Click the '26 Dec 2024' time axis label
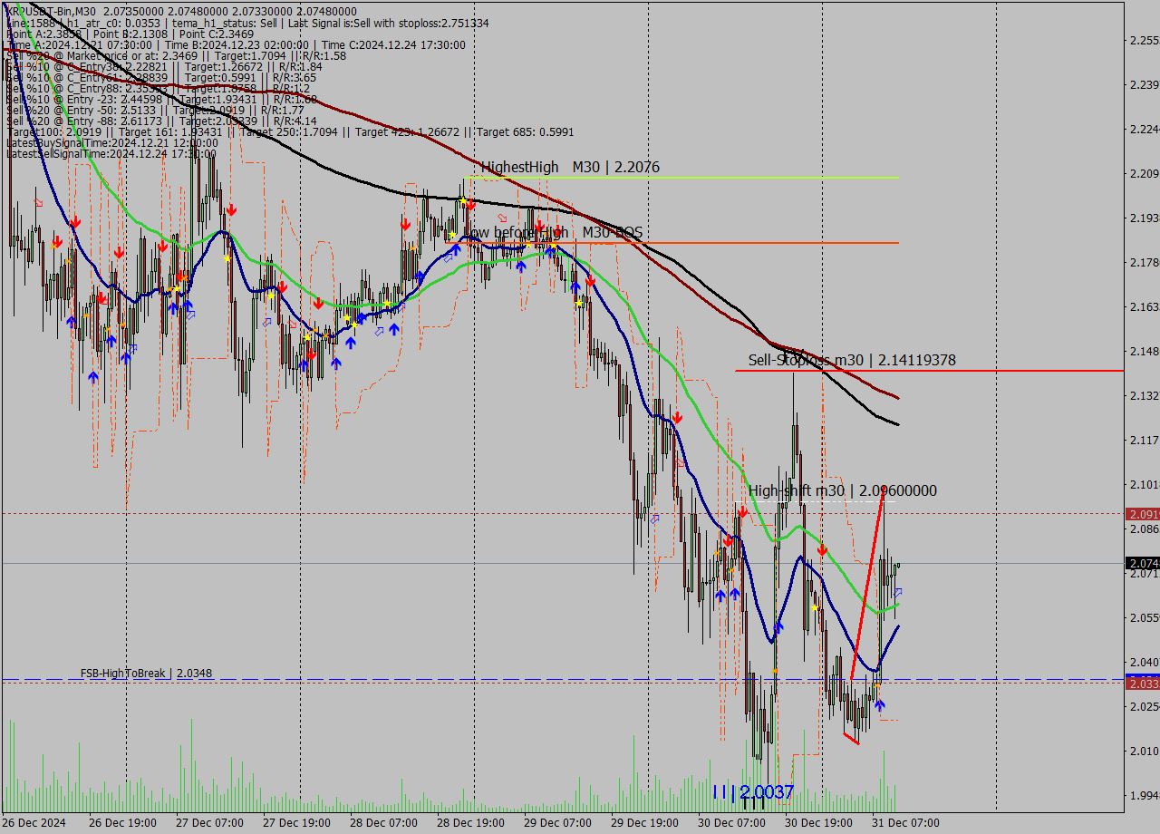This screenshot has height=834, width=1160. 34,822
